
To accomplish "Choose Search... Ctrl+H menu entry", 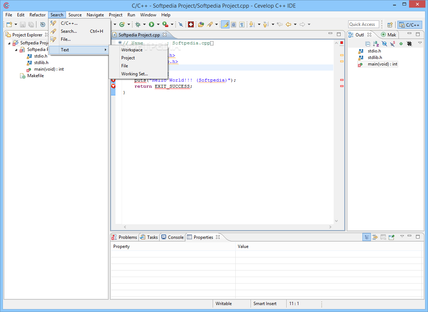I will [x=80, y=31].
